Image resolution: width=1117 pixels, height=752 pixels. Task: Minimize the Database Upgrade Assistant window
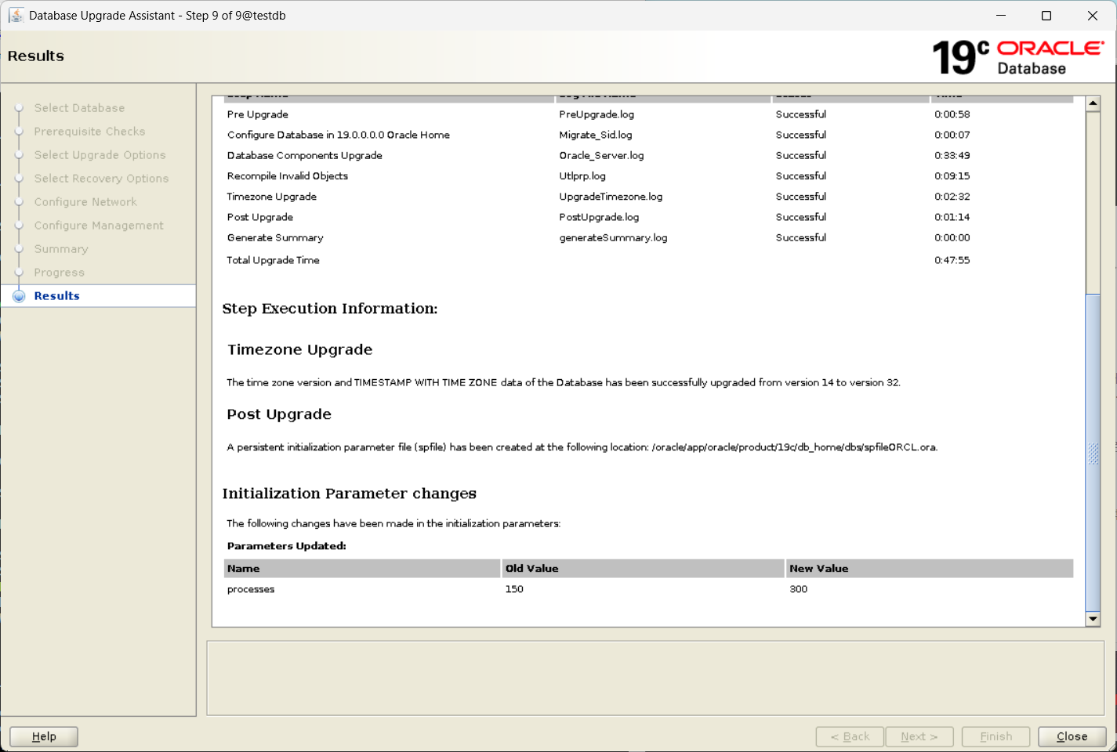tap(1001, 16)
